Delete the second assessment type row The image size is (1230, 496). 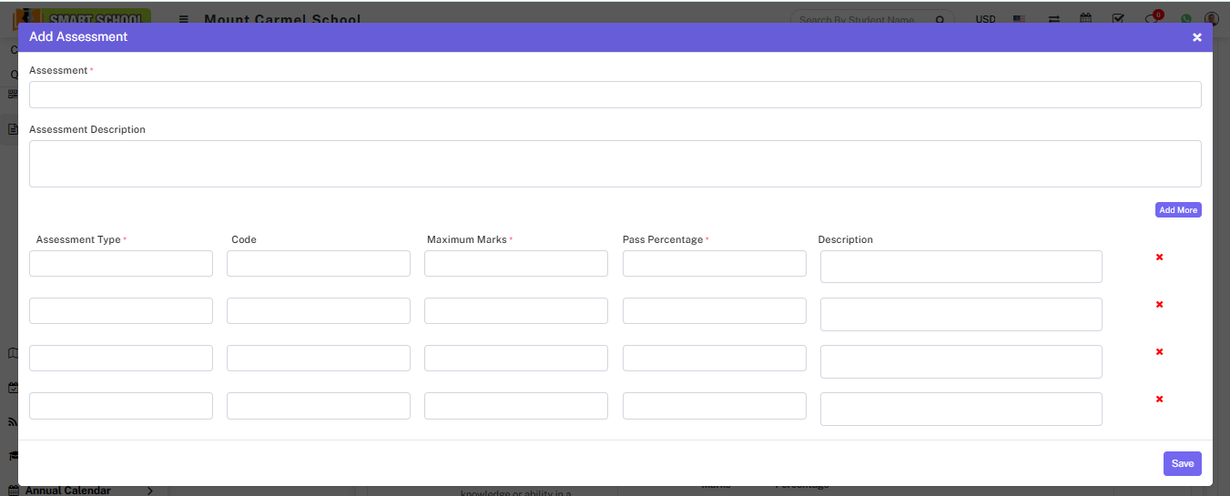click(x=1159, y=305)
